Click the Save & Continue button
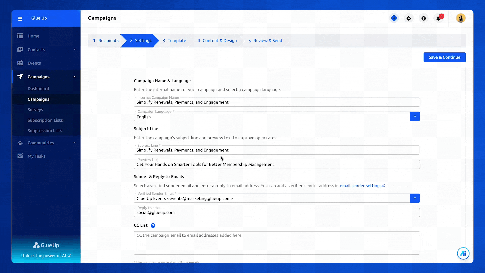485x273 pixels. 444,57
